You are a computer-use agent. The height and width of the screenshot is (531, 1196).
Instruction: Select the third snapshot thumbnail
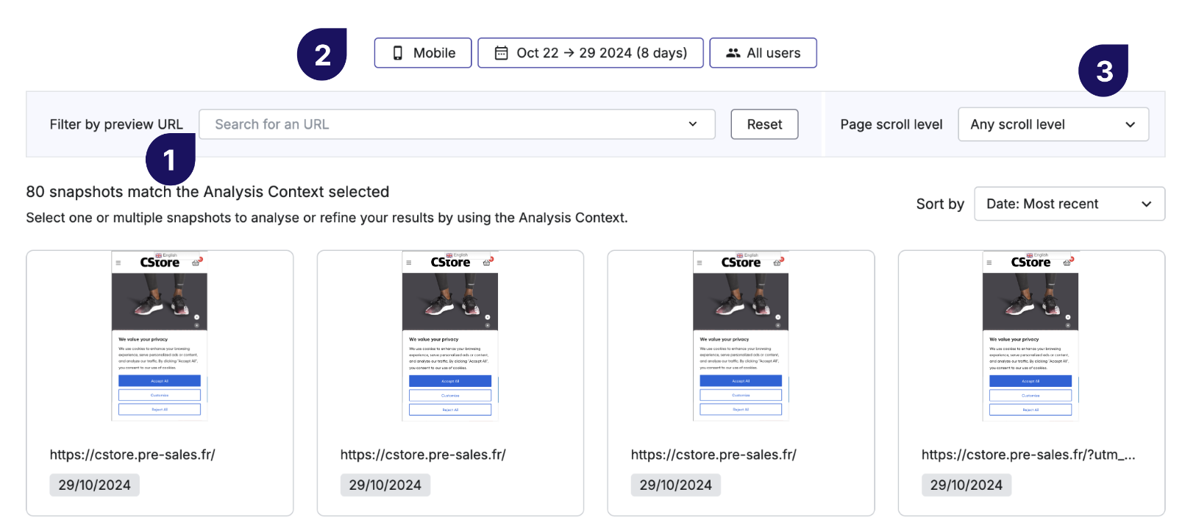pyautogui.click(x=741, y=336)
